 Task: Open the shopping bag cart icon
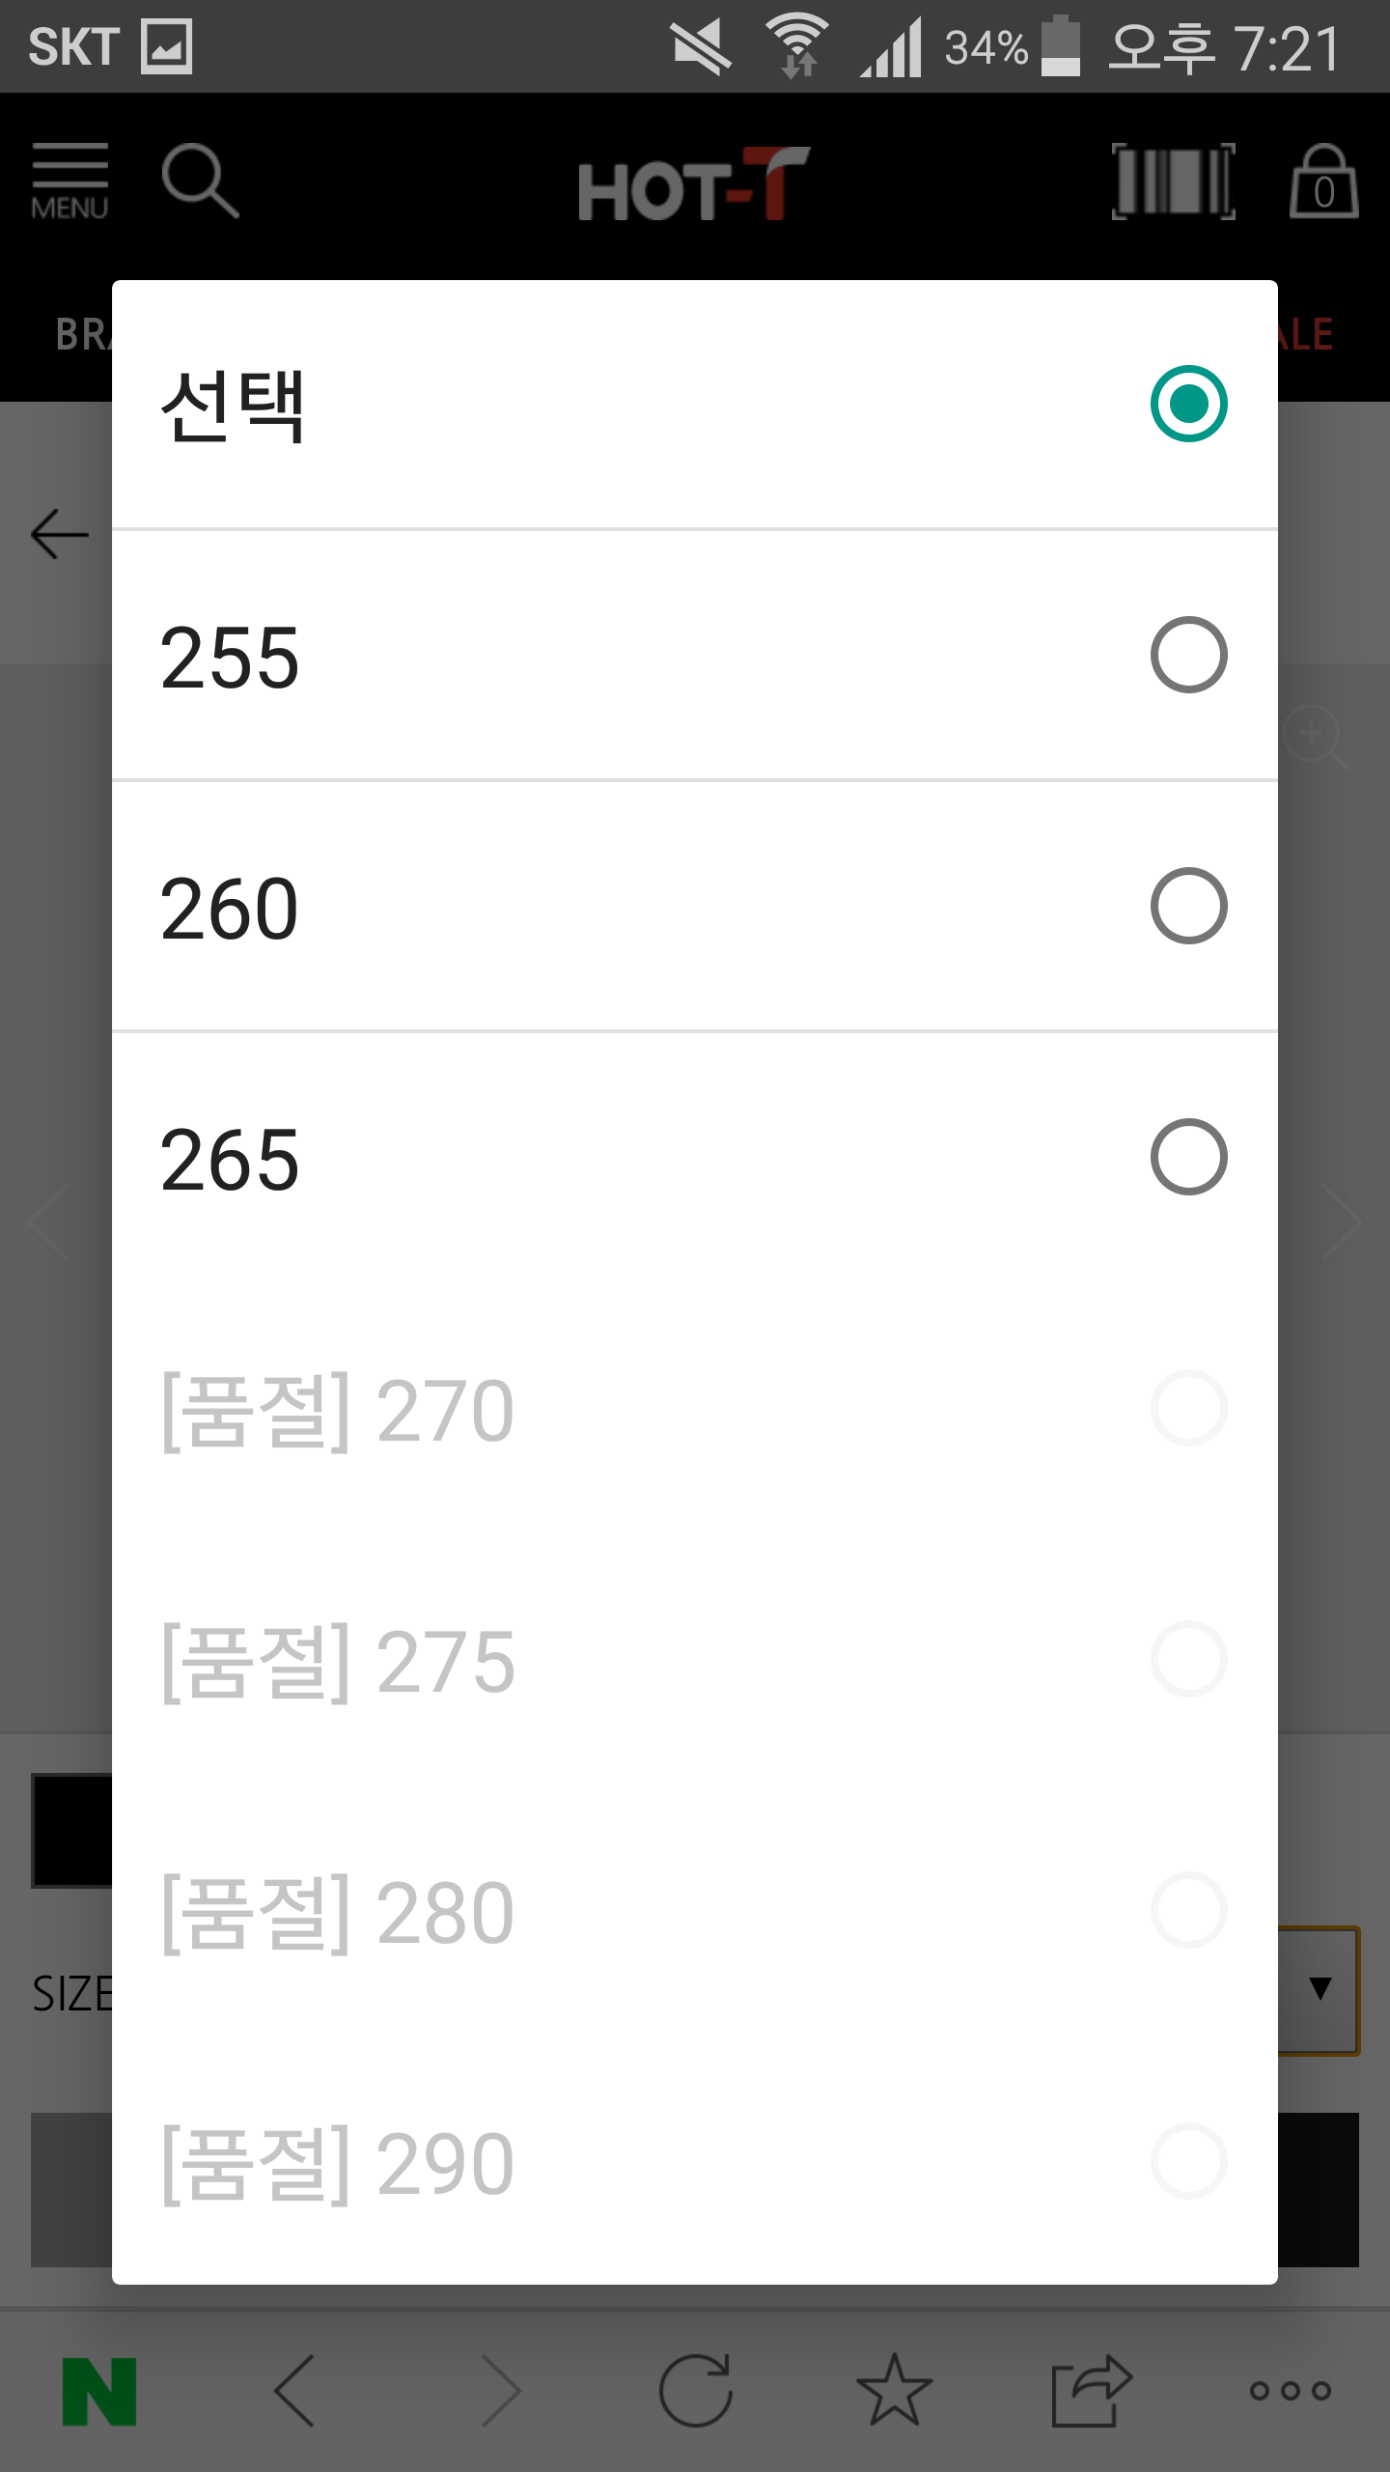coord(1323,182)
